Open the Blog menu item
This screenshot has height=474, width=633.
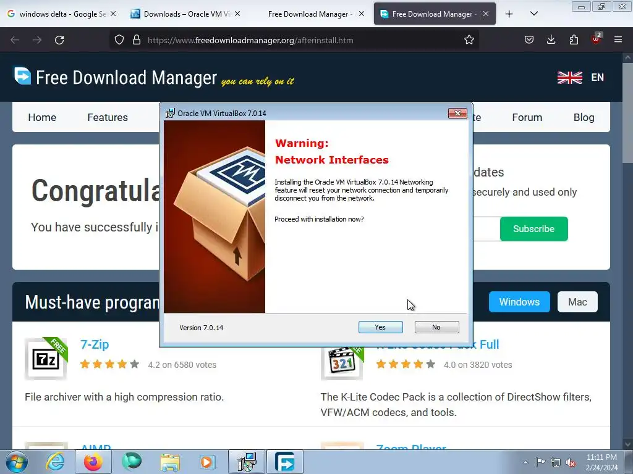click(584, 117)
